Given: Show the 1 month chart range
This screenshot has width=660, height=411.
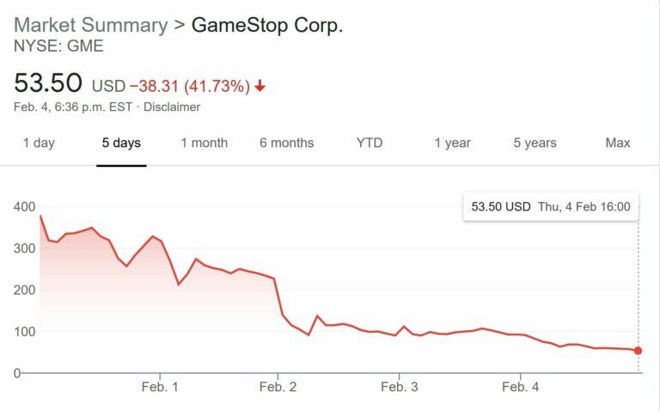Looking at the screenshot, I should [204, 143].
